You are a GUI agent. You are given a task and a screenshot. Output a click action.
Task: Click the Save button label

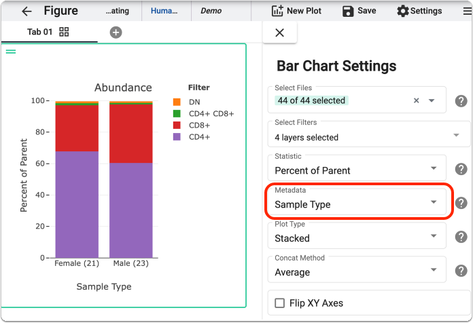coord(367,11)
